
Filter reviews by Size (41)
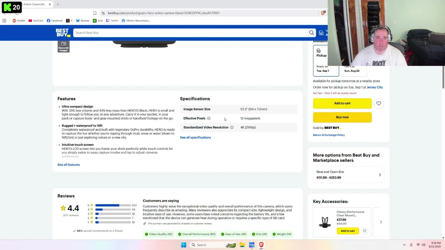[x=259, y=234]
